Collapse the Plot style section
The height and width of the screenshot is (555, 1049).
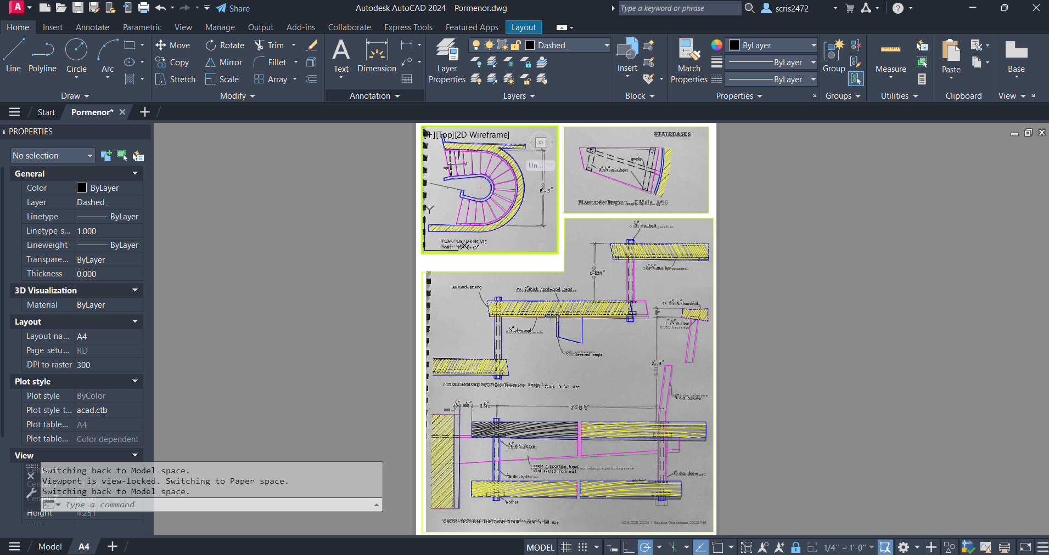[x=135, y=381]
